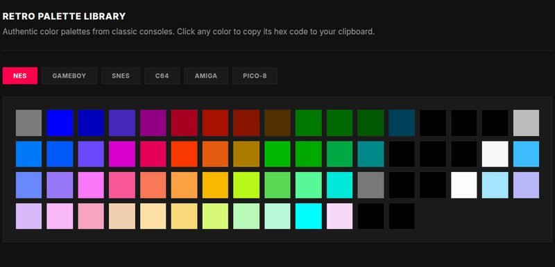Image resolution: width=555 pixels, height=267 pixels.
Task: Select the mustard gold swatch in the second row
Action: (x=246, y=154)
